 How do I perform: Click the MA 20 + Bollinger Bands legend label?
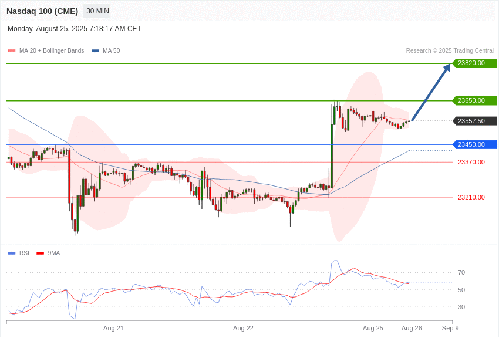[x=52, y=51]
